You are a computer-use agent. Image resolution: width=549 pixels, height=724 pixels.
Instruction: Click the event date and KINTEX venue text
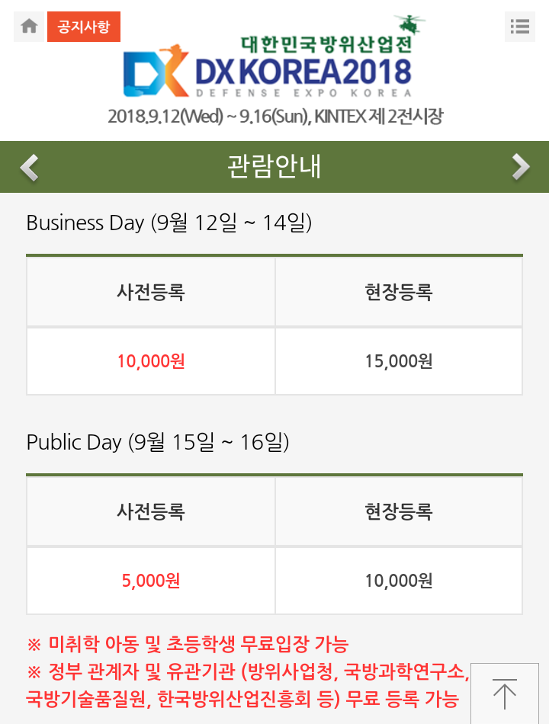(x=274, y=117)
